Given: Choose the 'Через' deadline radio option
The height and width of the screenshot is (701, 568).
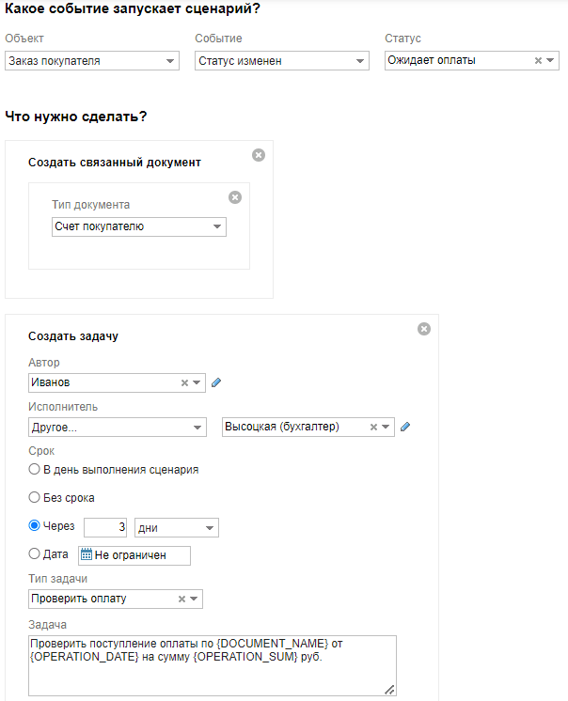Looking at the screenshot, I should 35,526.
